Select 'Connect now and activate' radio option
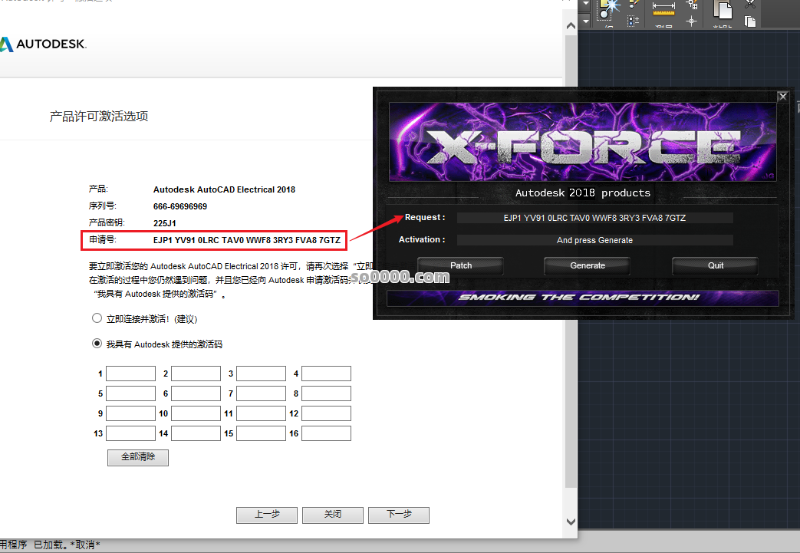The image size is (800, 553). point(97,318)
